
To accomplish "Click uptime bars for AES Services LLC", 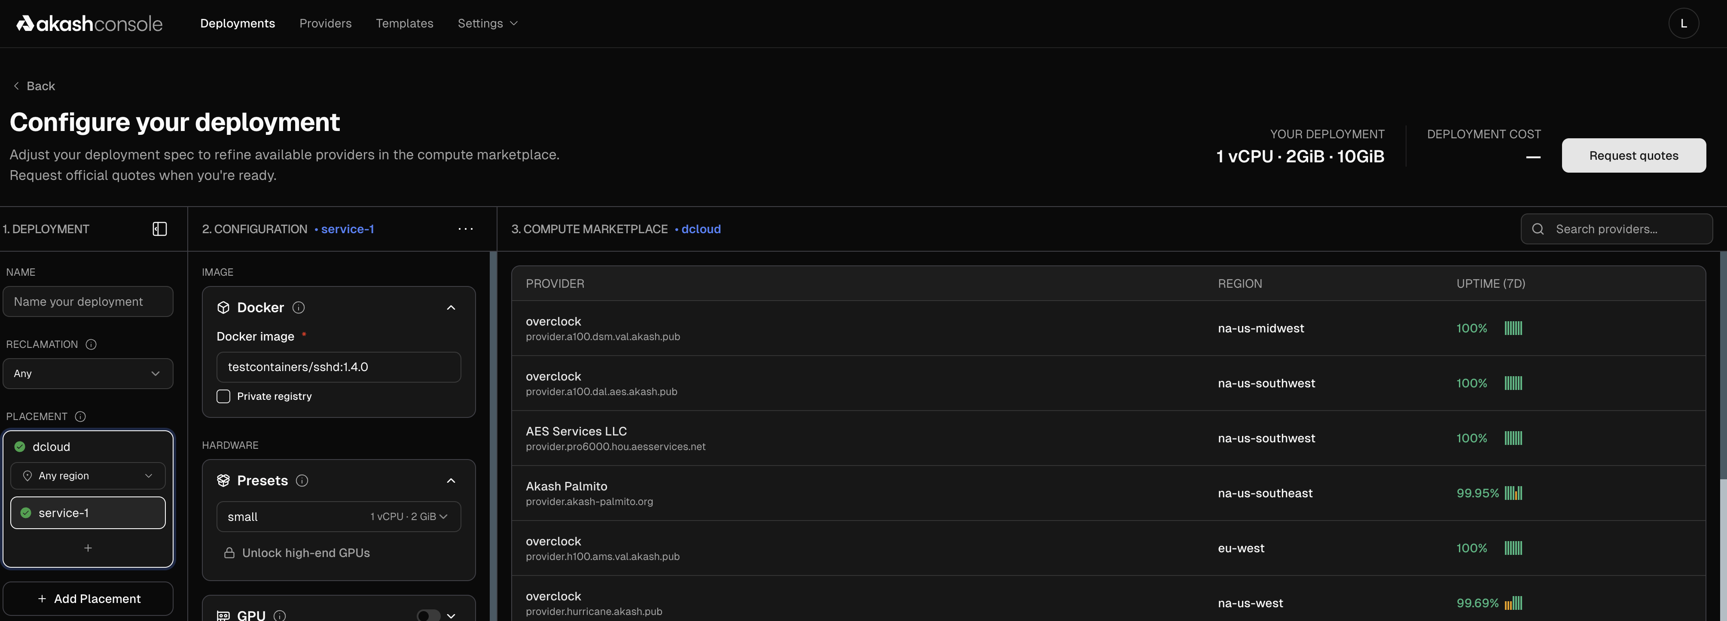I will click(x=1513, y=438).
